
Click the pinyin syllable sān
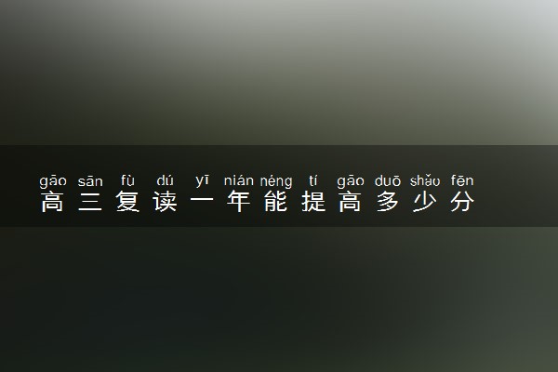90,181
